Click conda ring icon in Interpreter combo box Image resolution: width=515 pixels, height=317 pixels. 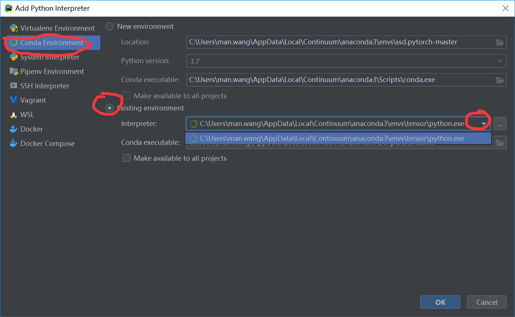tap(193, 124)
